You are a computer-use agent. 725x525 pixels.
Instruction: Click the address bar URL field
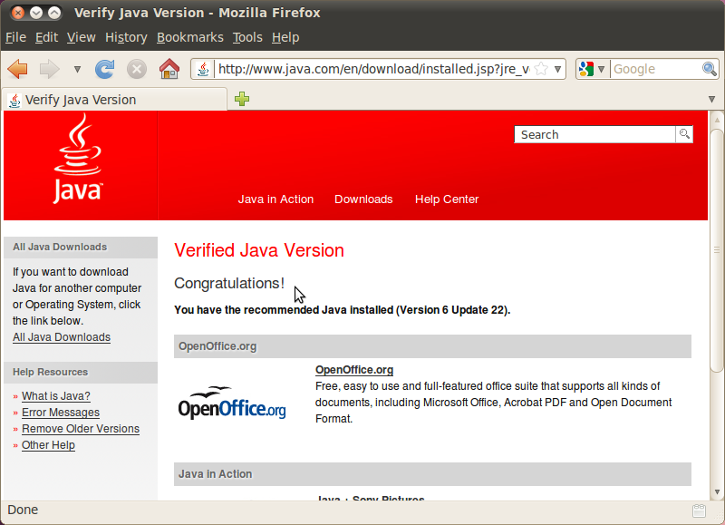tap(373, 70)
